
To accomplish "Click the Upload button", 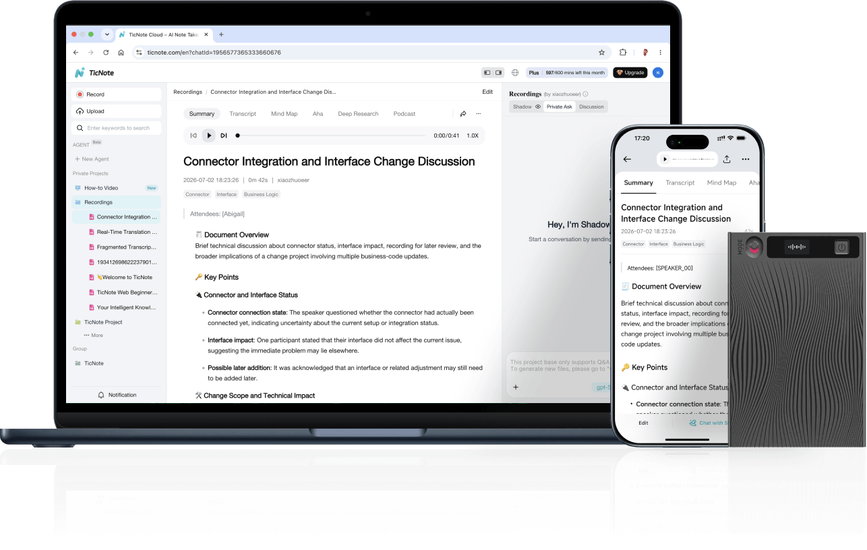I will [117, 111].
